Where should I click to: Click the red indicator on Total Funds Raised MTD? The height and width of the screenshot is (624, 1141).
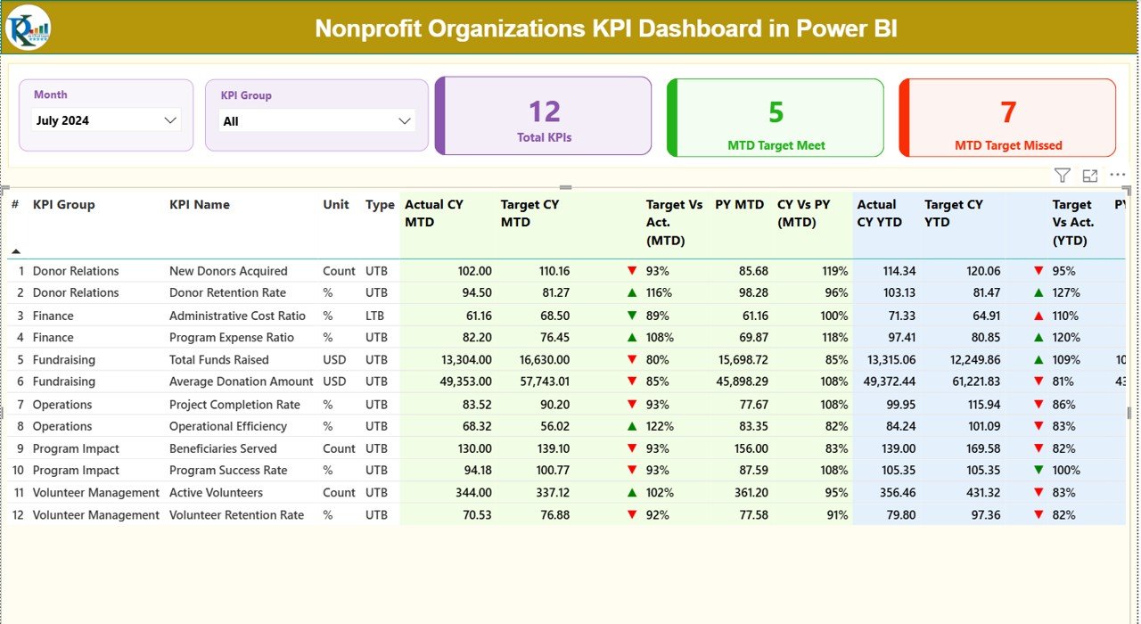tap(631, 359)
